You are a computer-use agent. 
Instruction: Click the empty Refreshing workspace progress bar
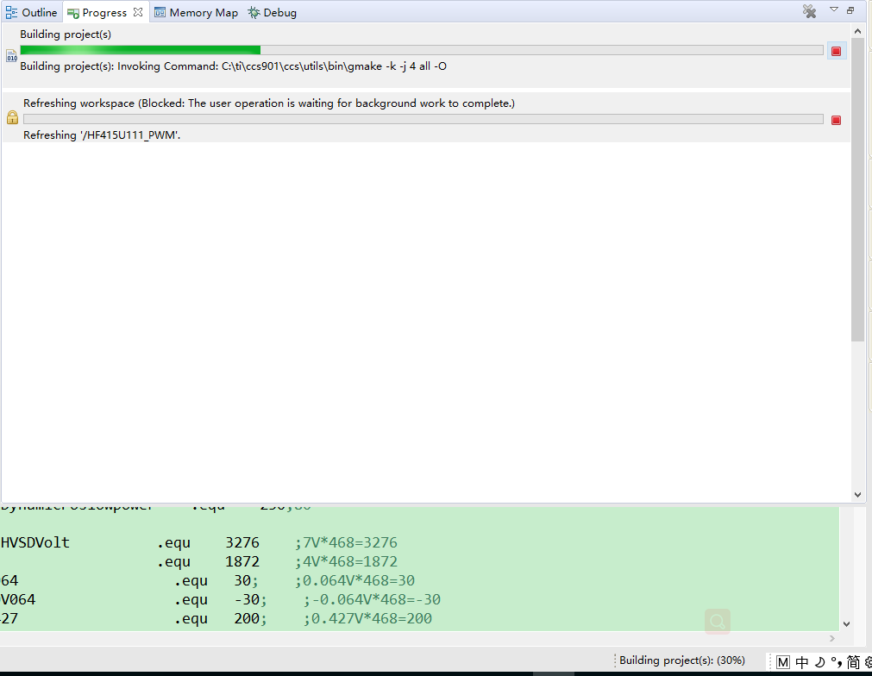coord(423,119)
